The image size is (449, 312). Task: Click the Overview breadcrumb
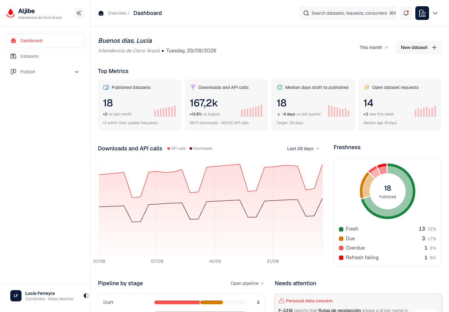tap(117, 13)
